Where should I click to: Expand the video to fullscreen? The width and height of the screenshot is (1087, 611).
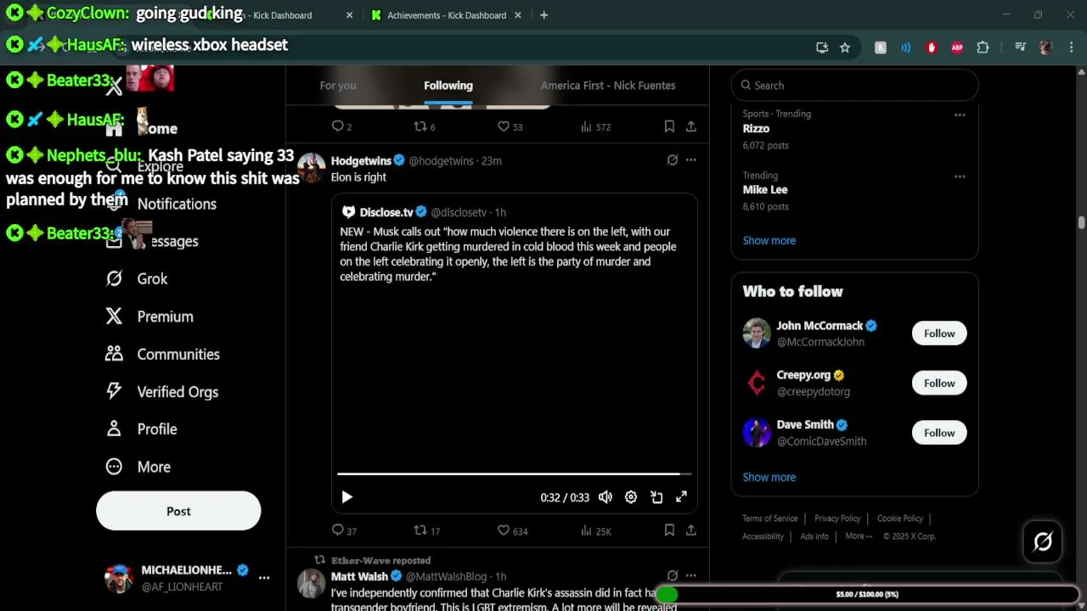[681, 497]
